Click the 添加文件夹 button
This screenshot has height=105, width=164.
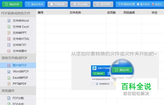35,4
